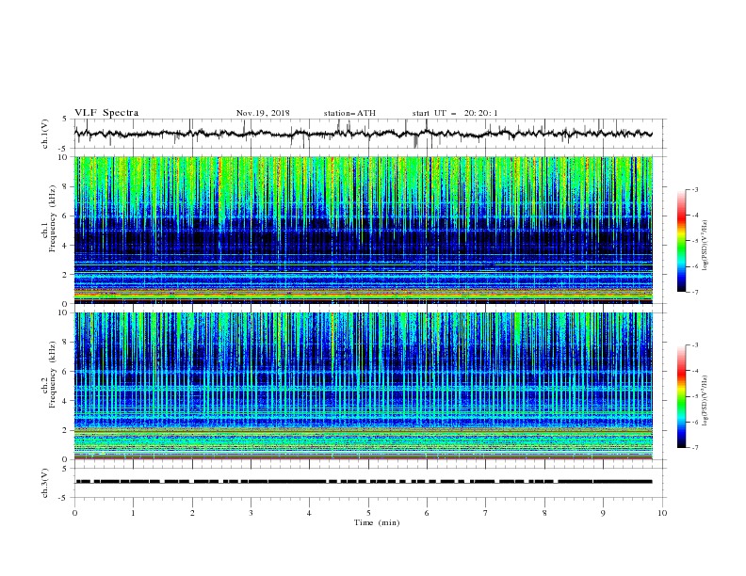Click time axis tick label "10" at right end
The width and height of the screenshot is (746, 576).
662,513
